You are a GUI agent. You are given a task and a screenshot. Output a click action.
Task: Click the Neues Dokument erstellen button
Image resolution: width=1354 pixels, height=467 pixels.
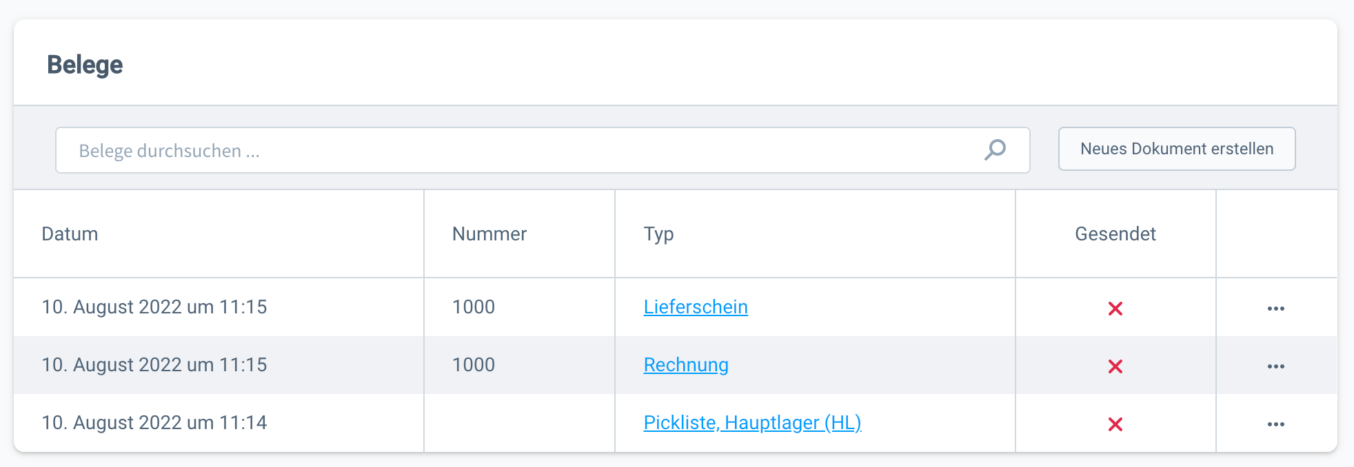[1177, 149]
